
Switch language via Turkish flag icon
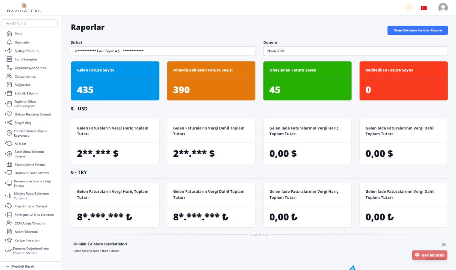(424, 8)
